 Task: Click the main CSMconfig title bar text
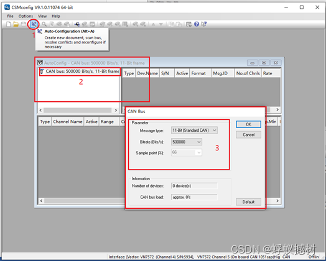42,7
